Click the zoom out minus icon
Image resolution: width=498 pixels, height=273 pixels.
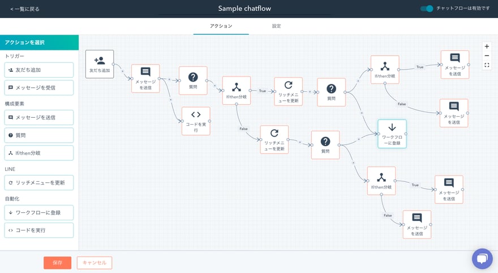pyautogui.click(x=487, y=56)
